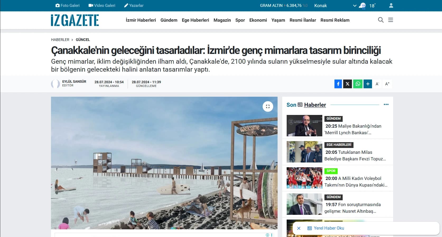This screenshot has height=237, width=442.
Task: Expand article image to fullscreen
Action: 268,106
